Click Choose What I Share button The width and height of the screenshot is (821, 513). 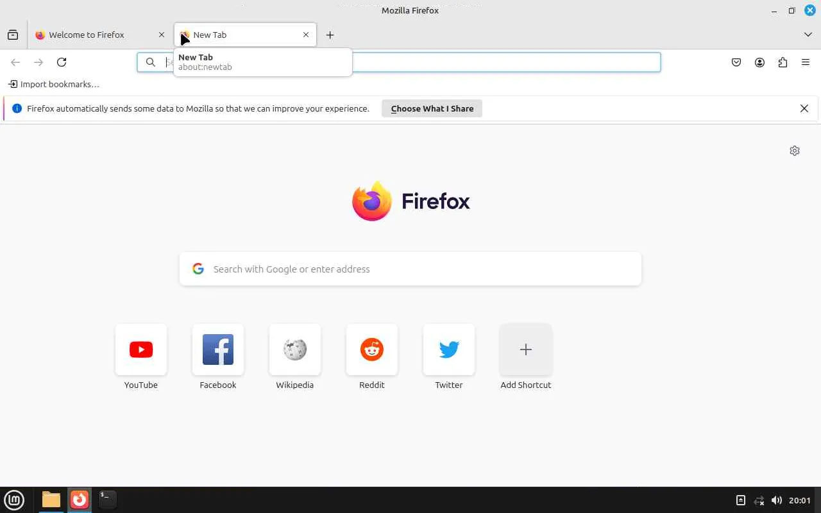coord(432,108)
